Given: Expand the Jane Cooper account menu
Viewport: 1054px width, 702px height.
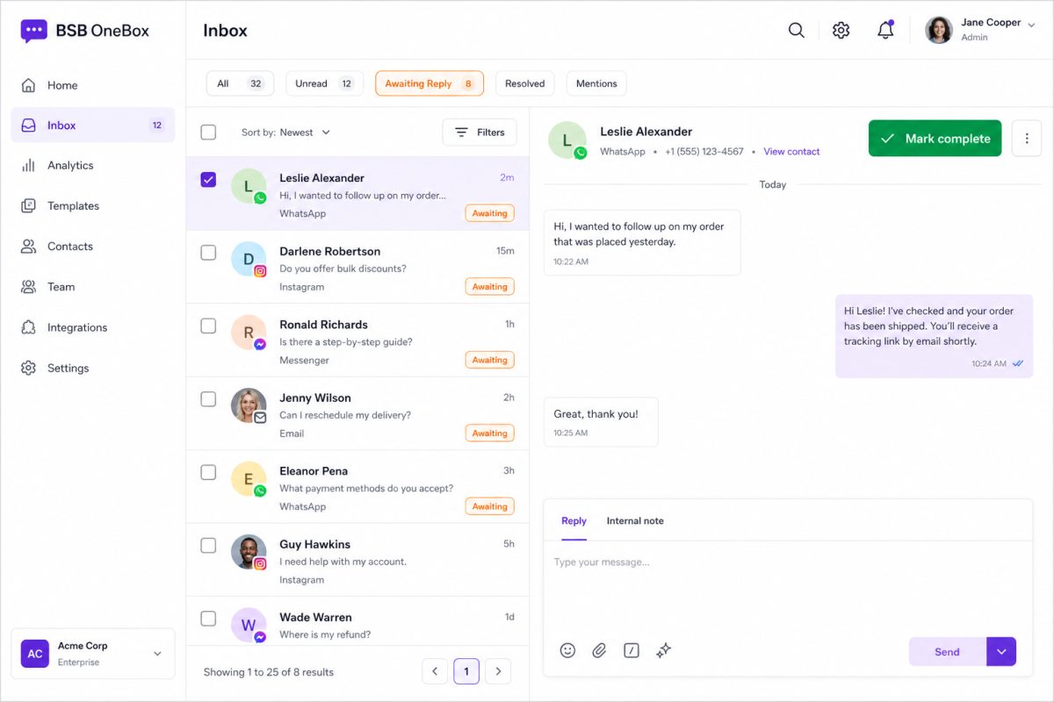Looking at the screenshot, I should click(x=1031, y=26).
